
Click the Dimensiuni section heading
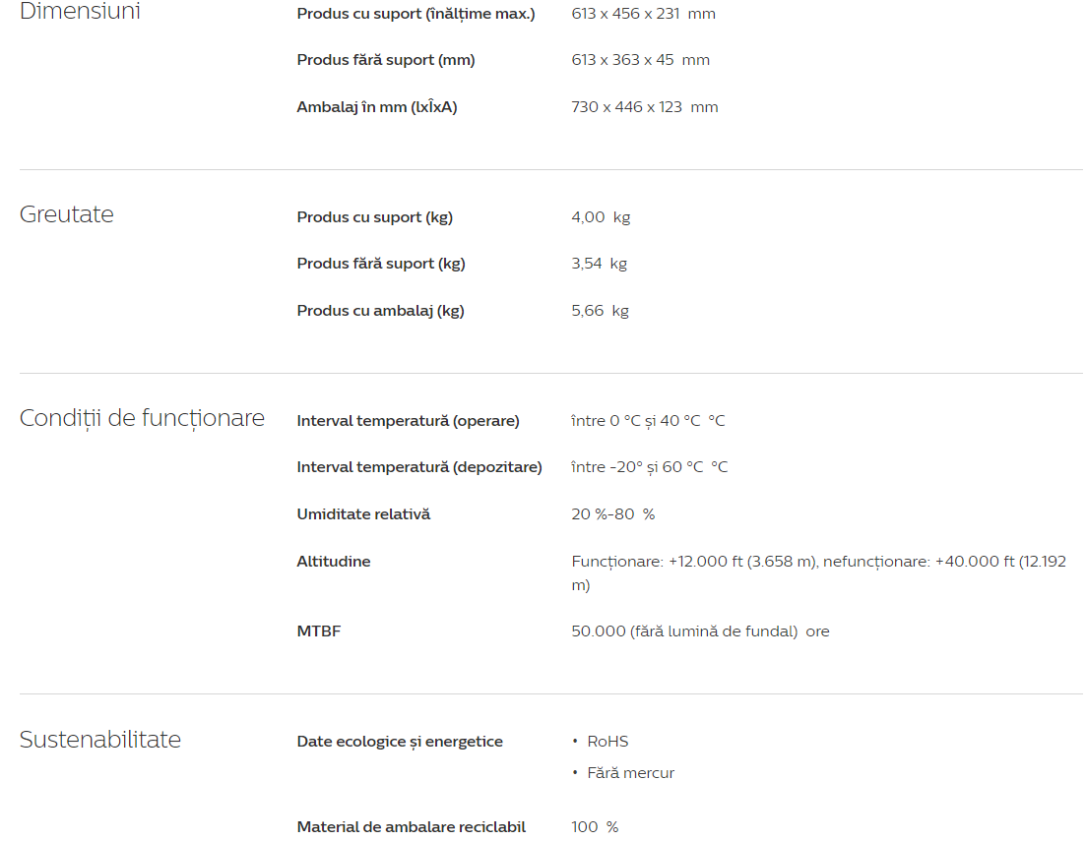click(80, 12)
